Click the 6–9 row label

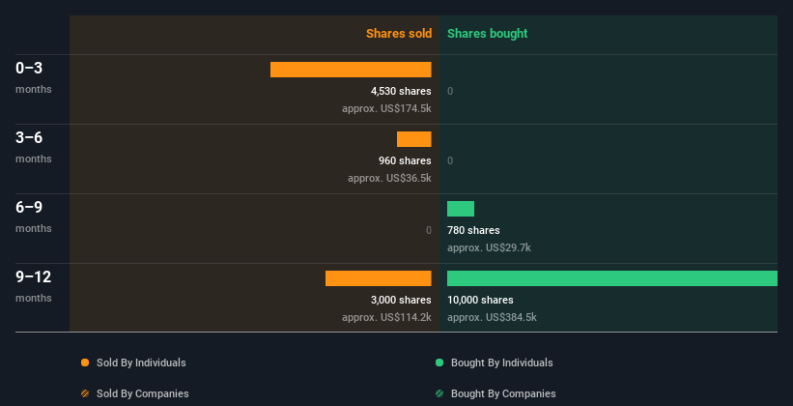pos(29,207)
